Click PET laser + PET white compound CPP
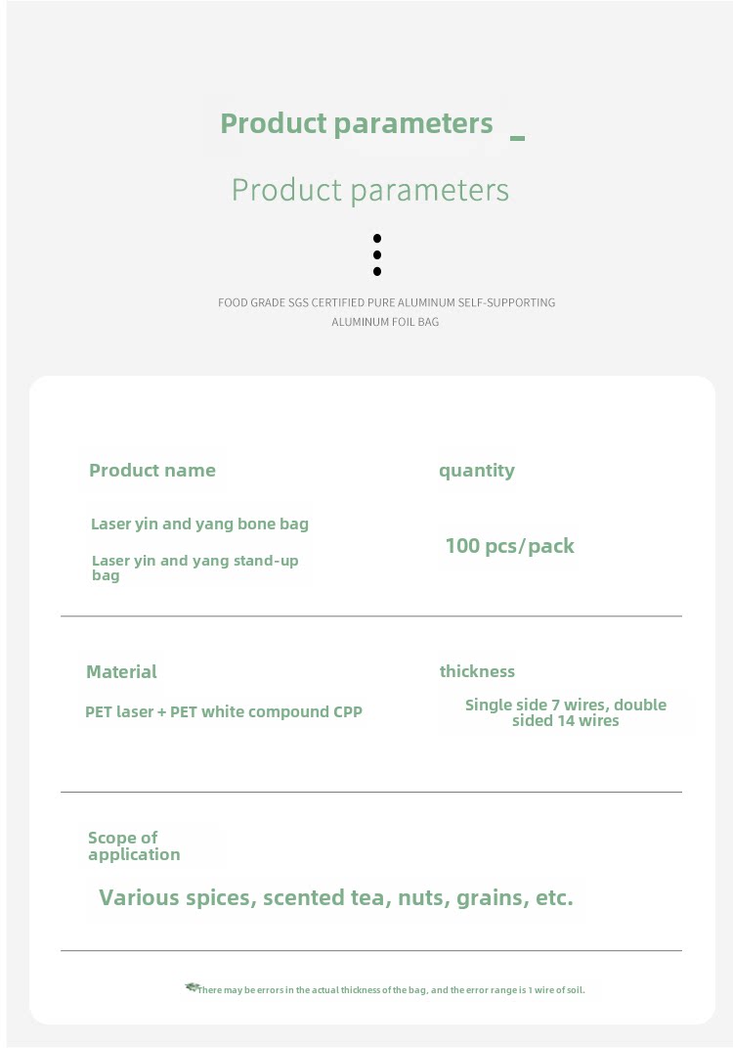This screenshot has width=733, height=1048. coord(224,711)
